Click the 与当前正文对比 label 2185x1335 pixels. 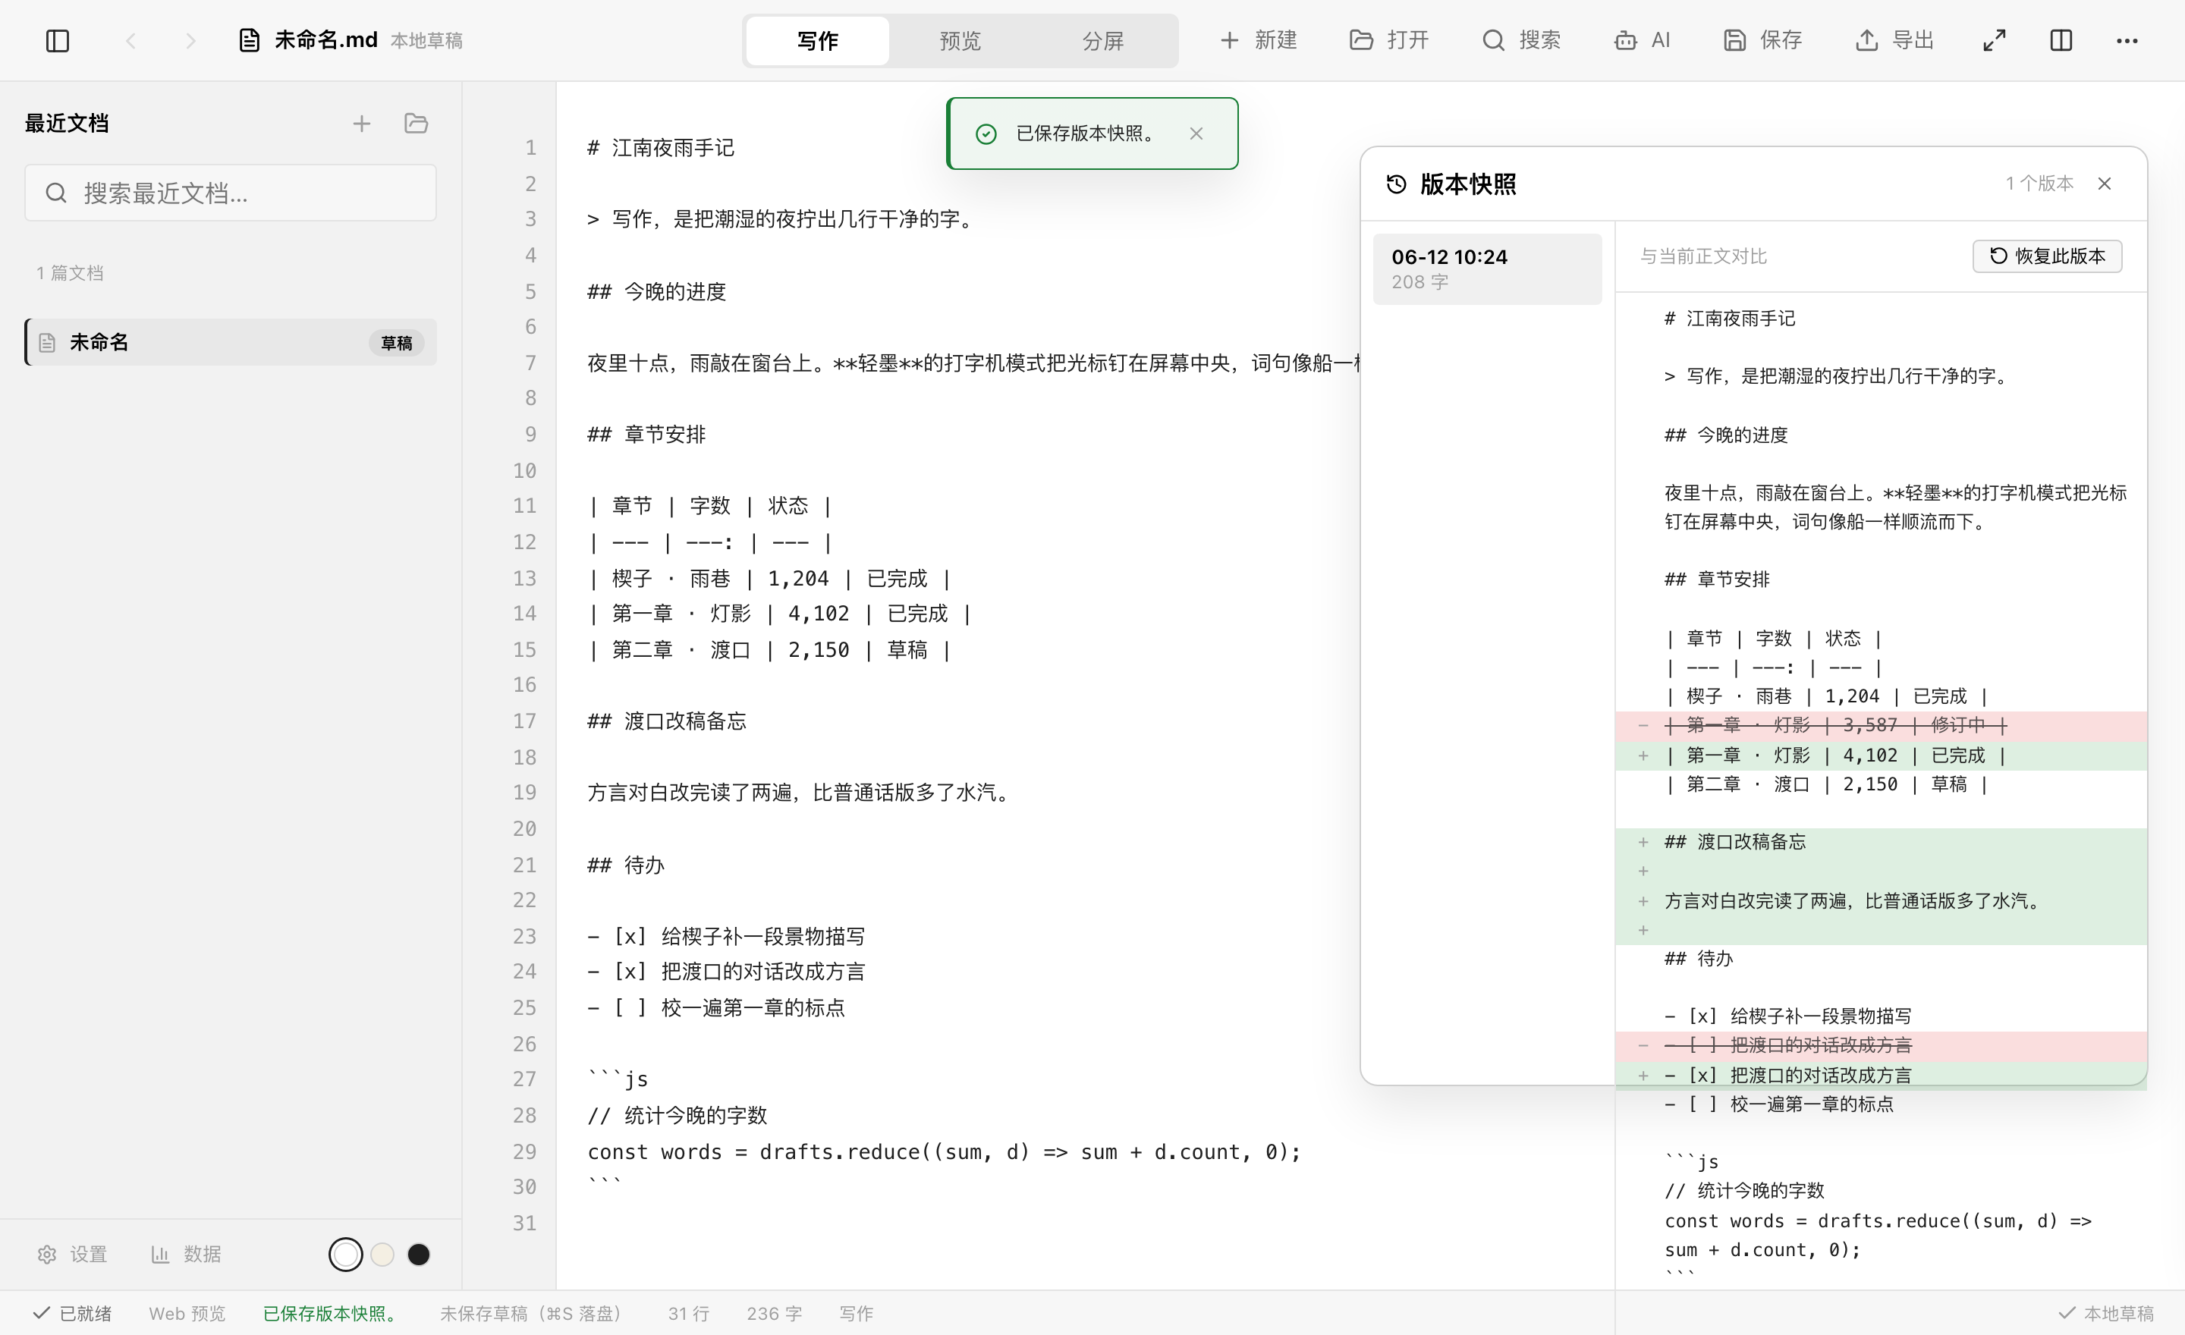click(x=1703, y=256)
